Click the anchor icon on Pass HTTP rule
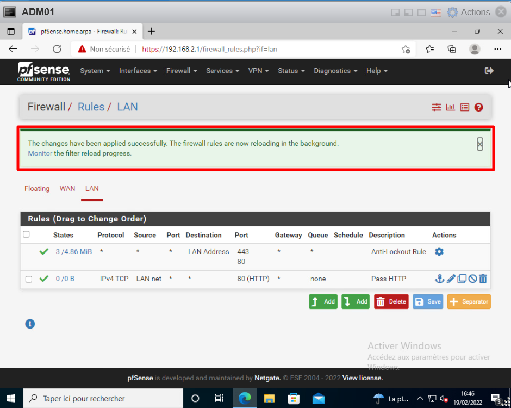 (x=440, y=279)
